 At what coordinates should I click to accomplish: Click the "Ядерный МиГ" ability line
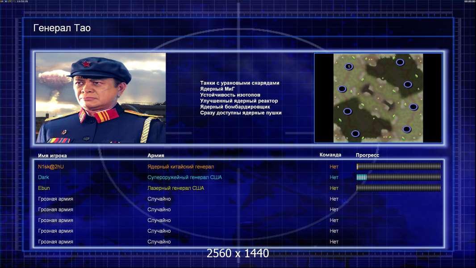pos(217,89)
